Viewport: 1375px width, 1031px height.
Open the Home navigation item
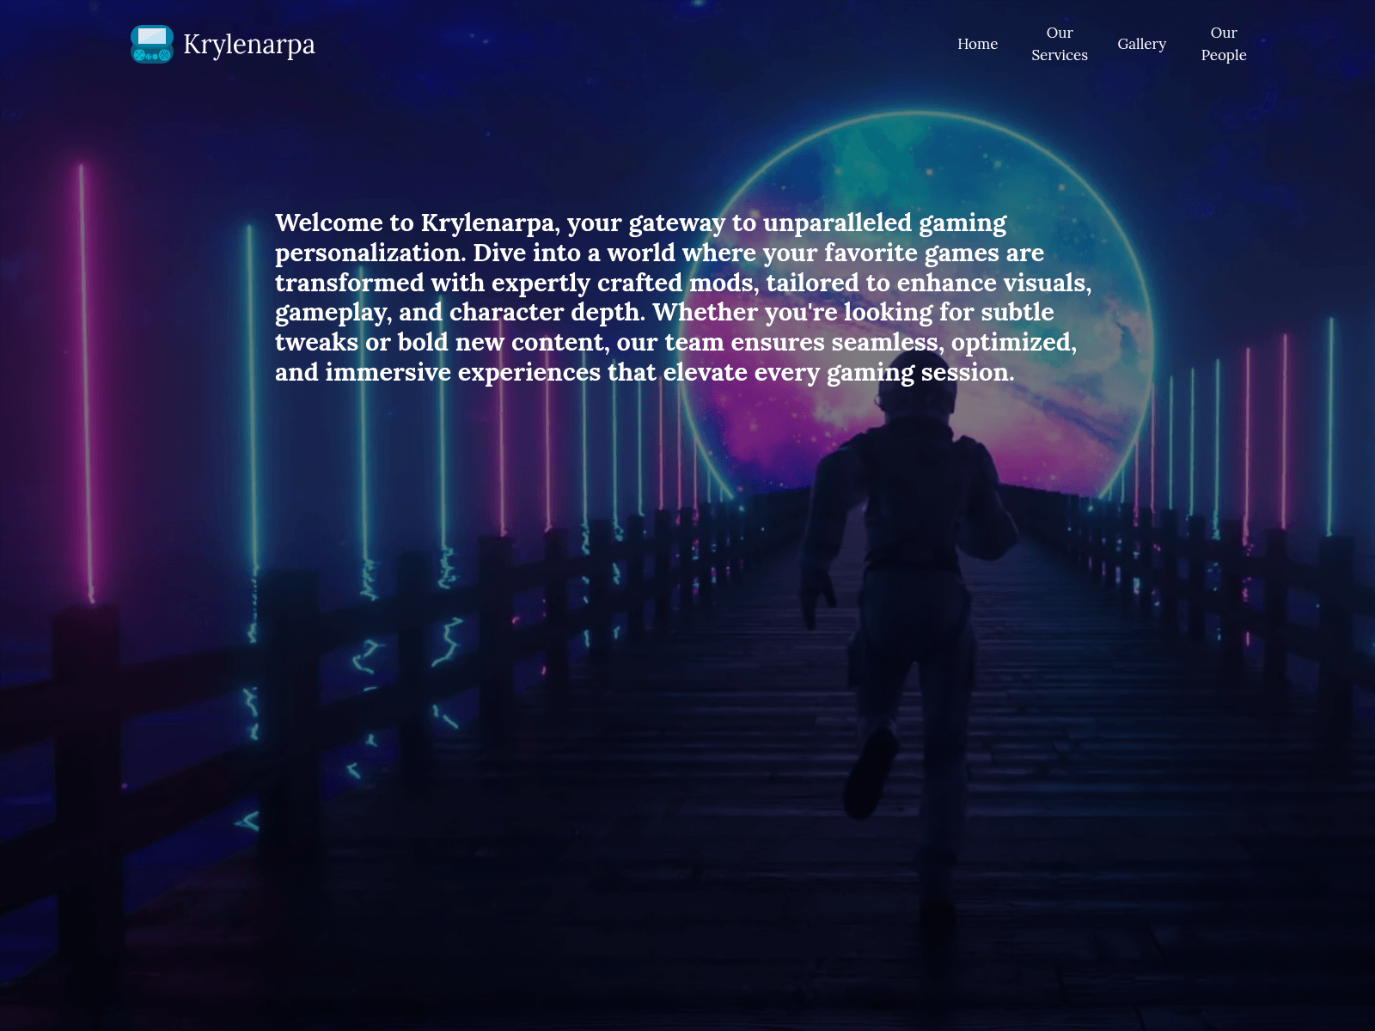[977, 44]
